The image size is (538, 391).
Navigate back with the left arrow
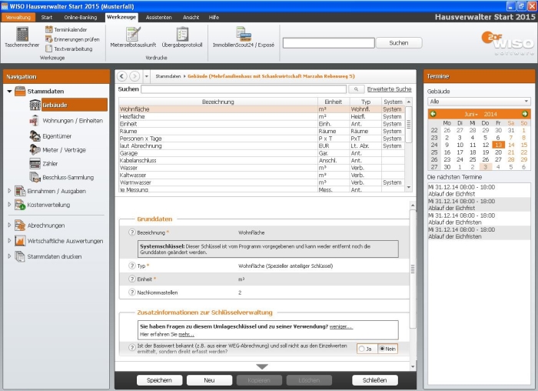(121, 76)
